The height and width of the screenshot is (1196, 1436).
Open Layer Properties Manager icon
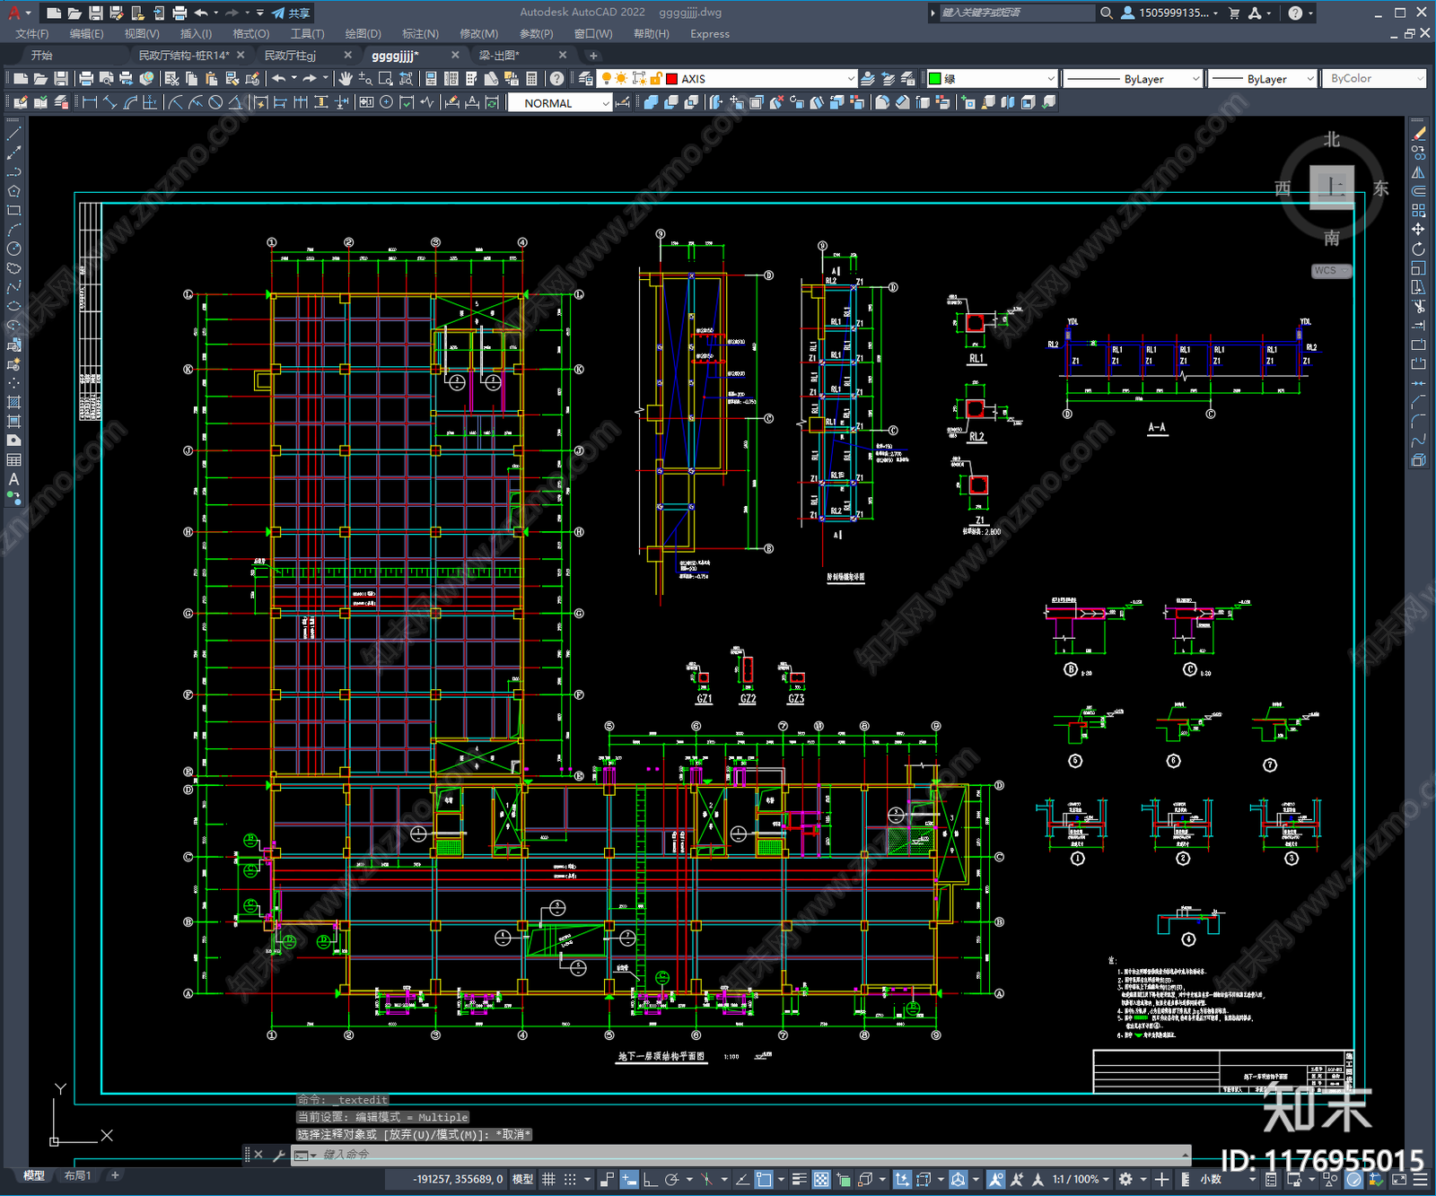pos(585,79)
